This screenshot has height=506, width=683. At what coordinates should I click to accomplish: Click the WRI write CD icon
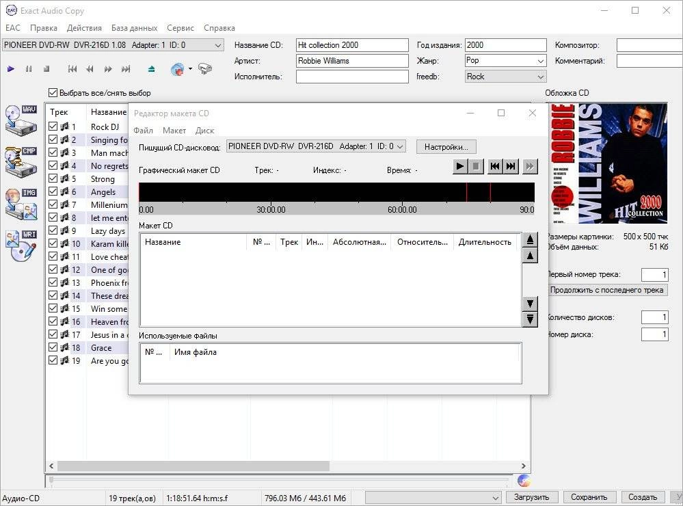(x=21, y=245)
